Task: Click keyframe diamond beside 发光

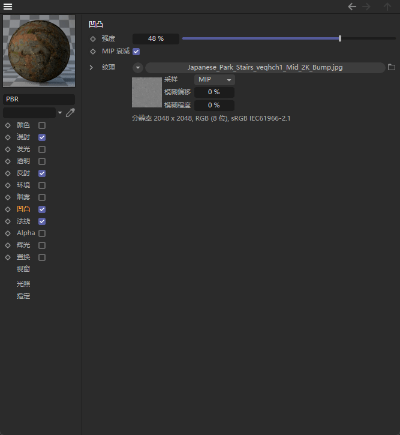Action: (8, 149)
